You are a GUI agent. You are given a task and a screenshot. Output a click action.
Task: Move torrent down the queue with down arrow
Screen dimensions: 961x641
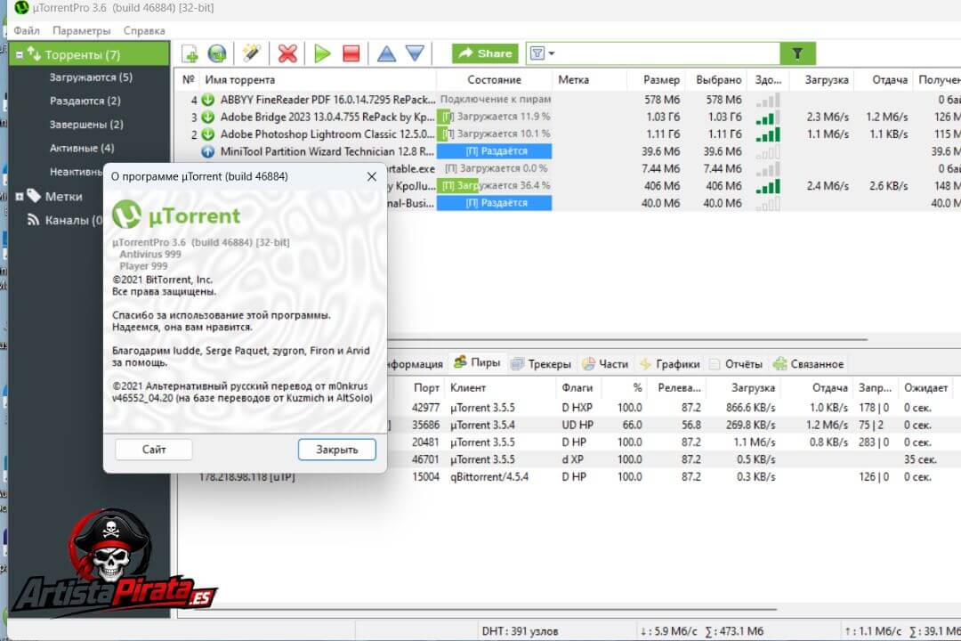[415, 54]
